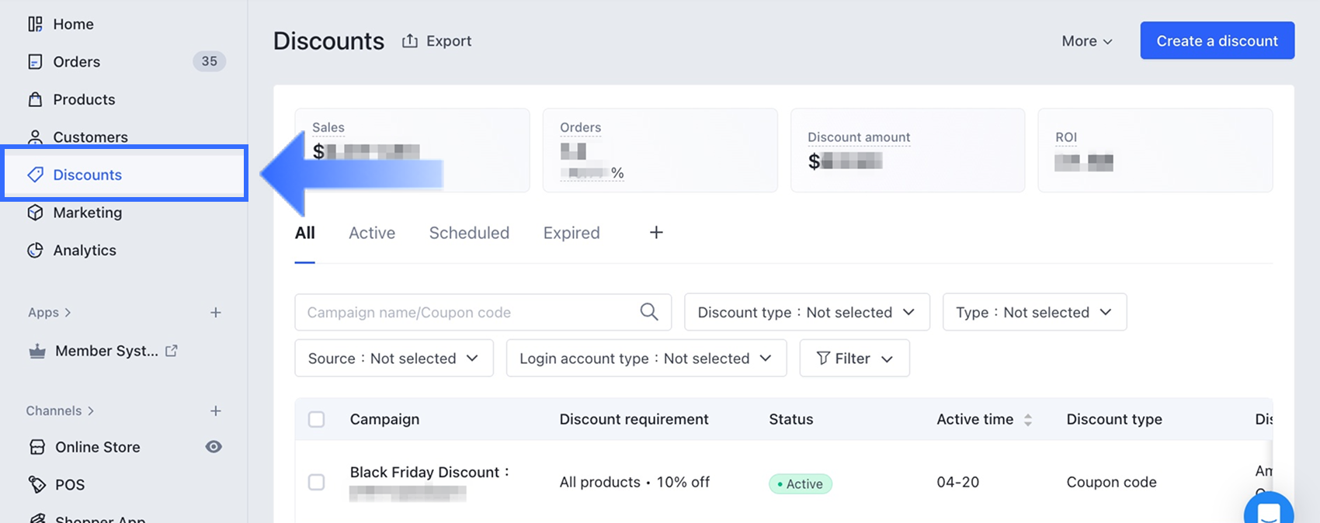1320x523 pixels.
Task: Open the Login account type dropdown
Action: pyautogui.click(x=646, y=358)
